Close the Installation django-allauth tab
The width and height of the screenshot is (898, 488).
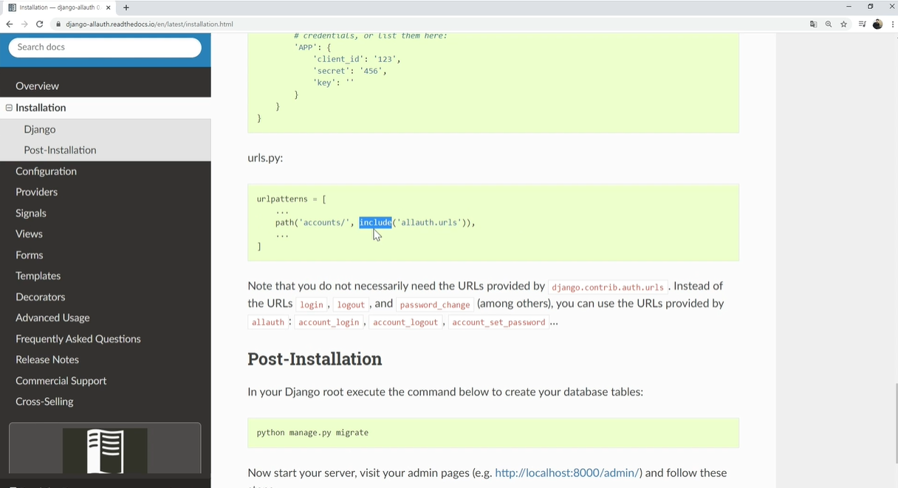click(109, 7)
